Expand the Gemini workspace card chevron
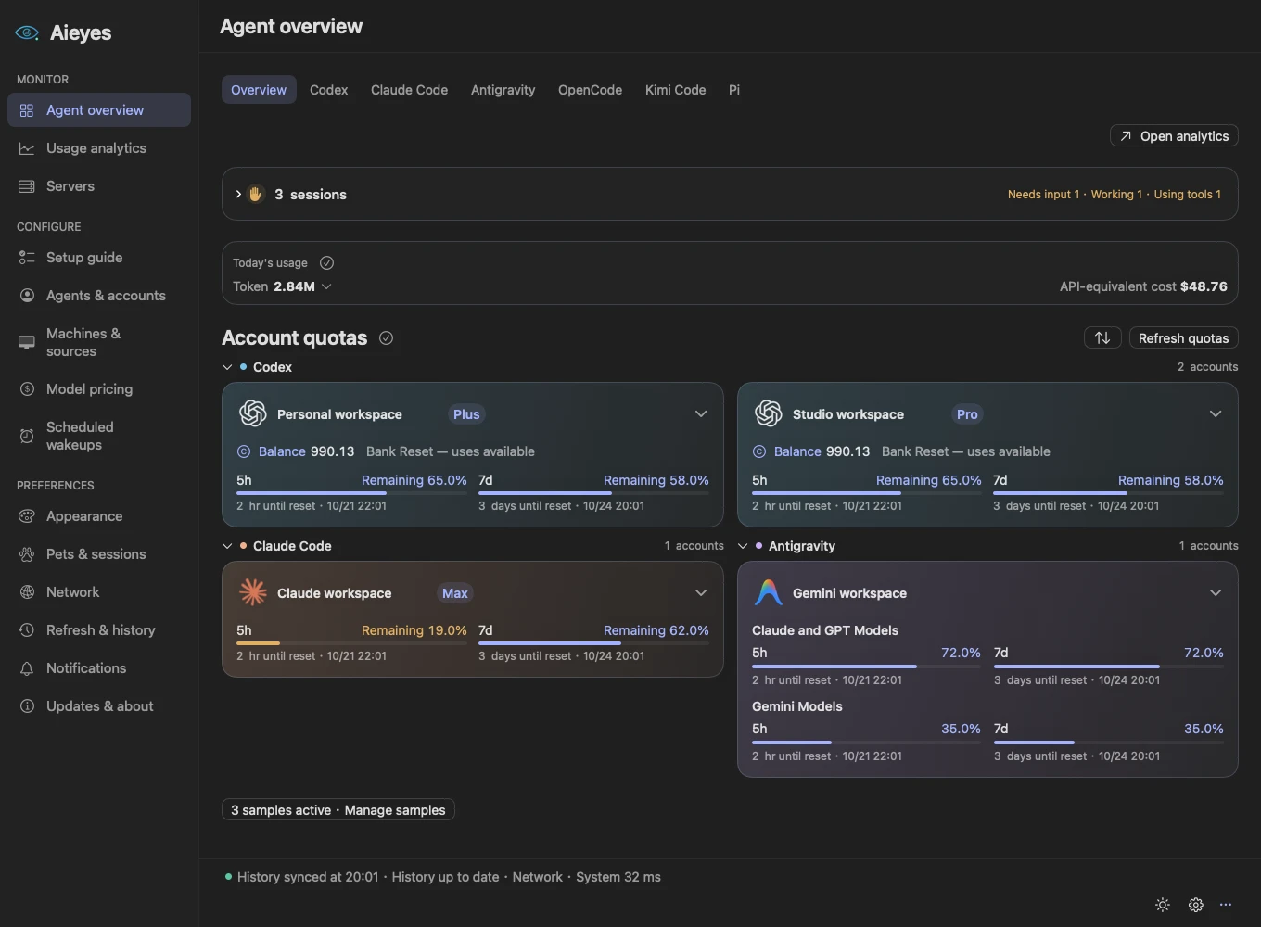1261x927 pixels. [x=1216, y=592]
